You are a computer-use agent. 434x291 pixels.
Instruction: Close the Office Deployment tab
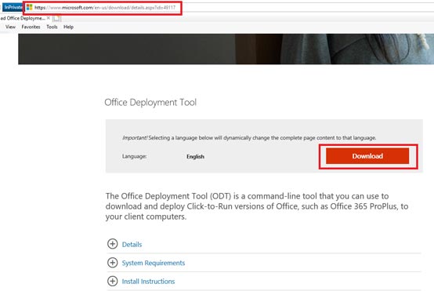(48, 18)
